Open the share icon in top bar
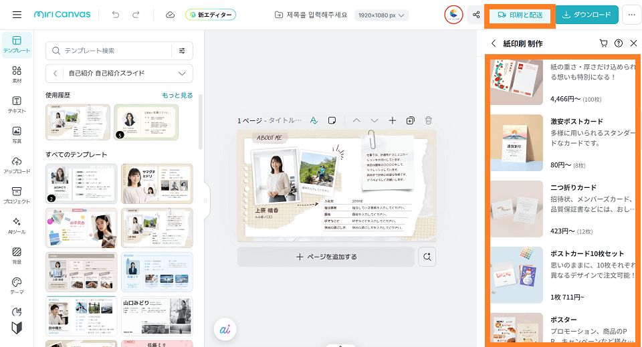This screenshot has width=642, height=347. (x=476, y=15)
